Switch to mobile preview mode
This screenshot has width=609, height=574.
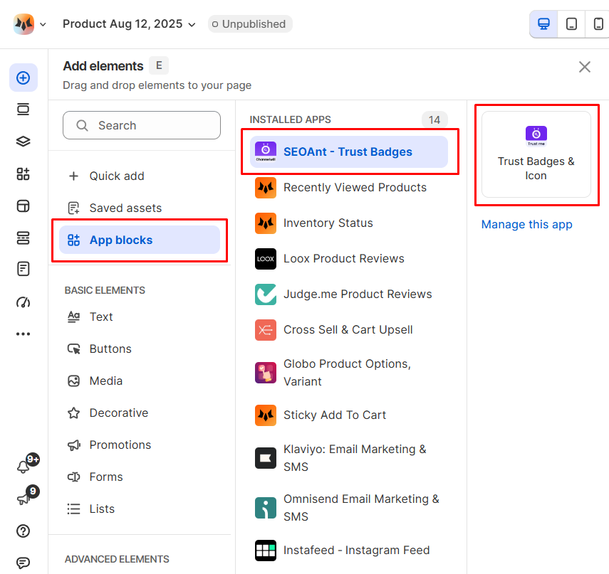click(598, 24)
